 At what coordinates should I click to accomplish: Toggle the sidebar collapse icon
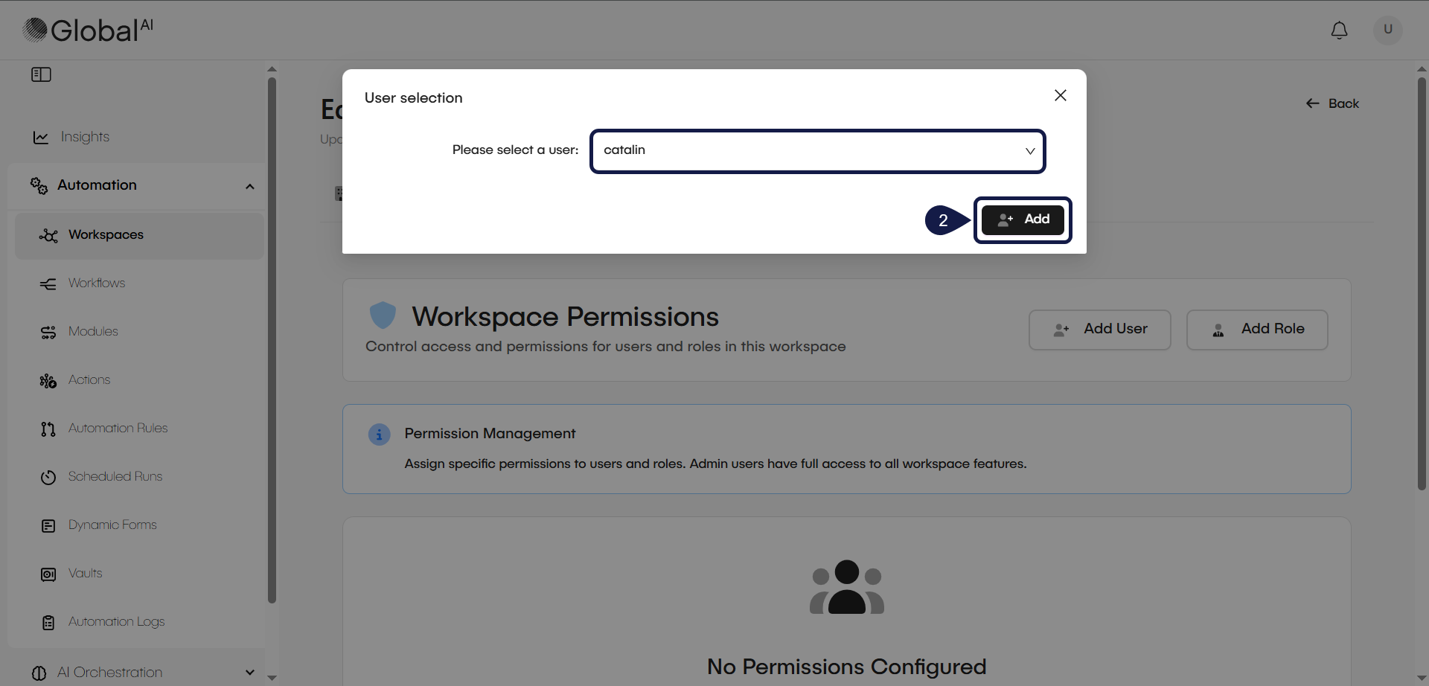tap(41, 74)
